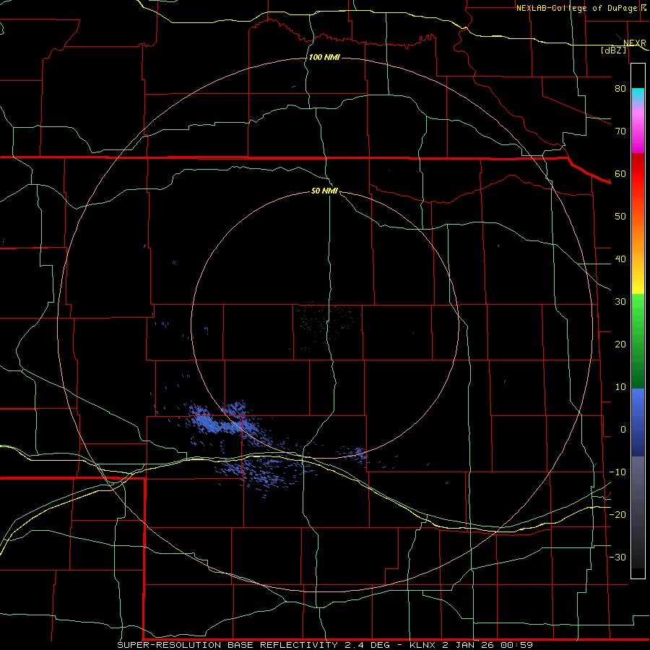Click the -20 value on the dBZ scale

[x=617, y=514]
